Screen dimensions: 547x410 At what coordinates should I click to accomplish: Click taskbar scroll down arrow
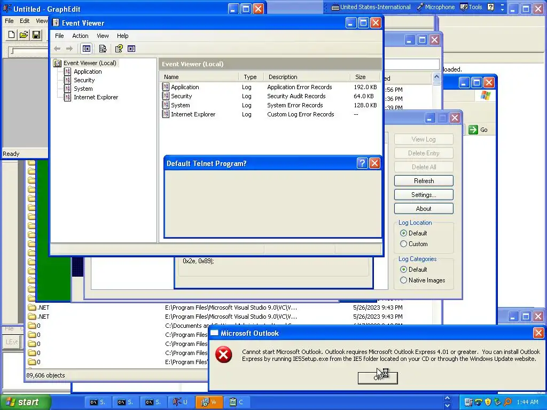(x=448, y=406)
